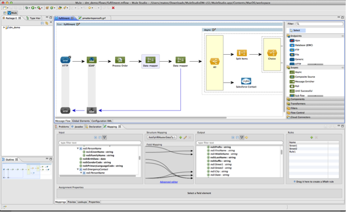Image resolution: width=346 pixels, height=212 pixels.
Task: Click the palette Filter search field
Action: coord(320,24)
